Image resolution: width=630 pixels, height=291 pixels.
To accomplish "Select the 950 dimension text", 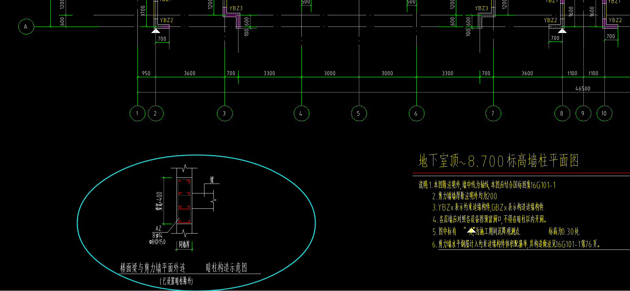I will click(146, 73).
